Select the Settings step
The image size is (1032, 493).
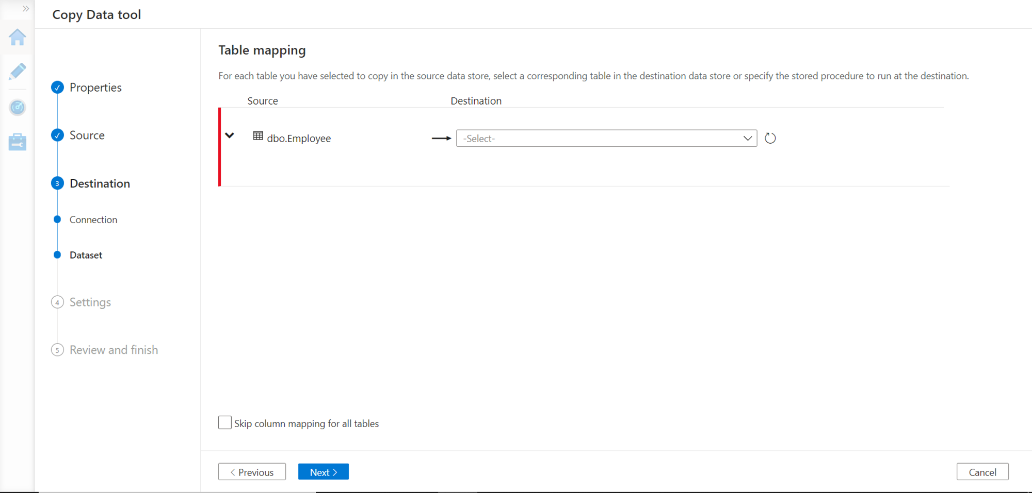click(x=90, y=302)
